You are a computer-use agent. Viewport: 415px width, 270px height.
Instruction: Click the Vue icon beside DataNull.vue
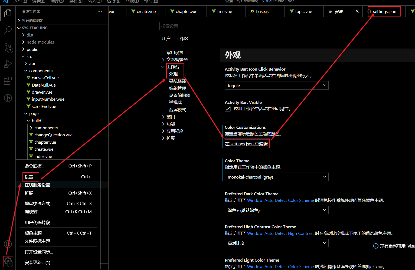28,85
